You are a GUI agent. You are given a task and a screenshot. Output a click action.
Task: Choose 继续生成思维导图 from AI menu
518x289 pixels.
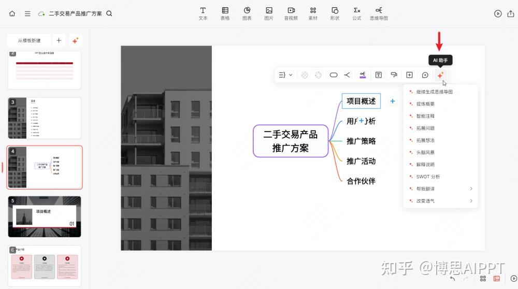click(x=440, y=92)
